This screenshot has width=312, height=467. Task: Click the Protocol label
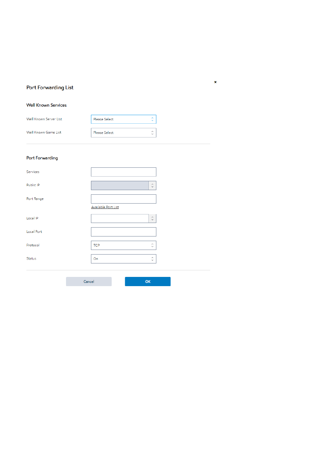click(33, 245)
